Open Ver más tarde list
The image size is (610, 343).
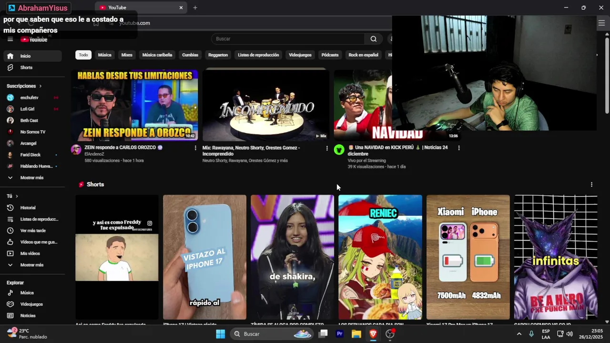33,231
